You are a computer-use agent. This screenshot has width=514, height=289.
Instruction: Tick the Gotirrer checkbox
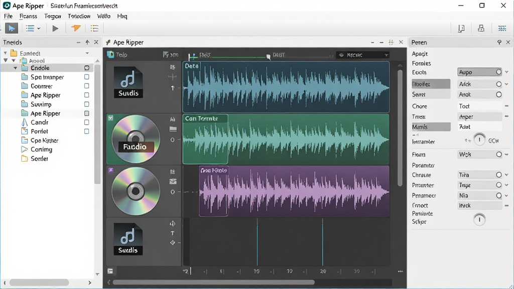coord(86,86)
